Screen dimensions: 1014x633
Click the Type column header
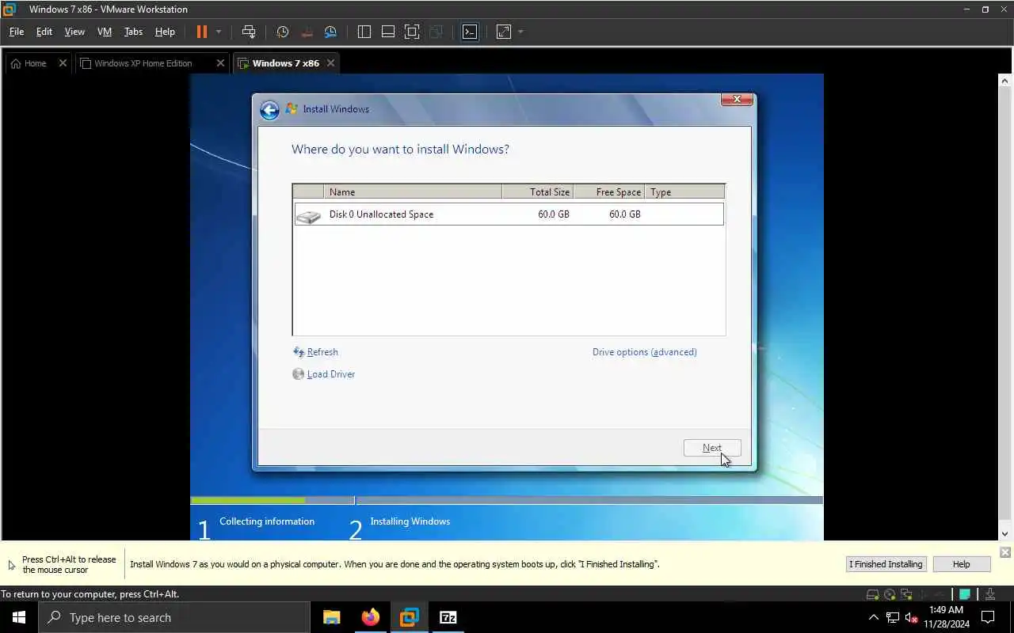[x=684, y=192]
